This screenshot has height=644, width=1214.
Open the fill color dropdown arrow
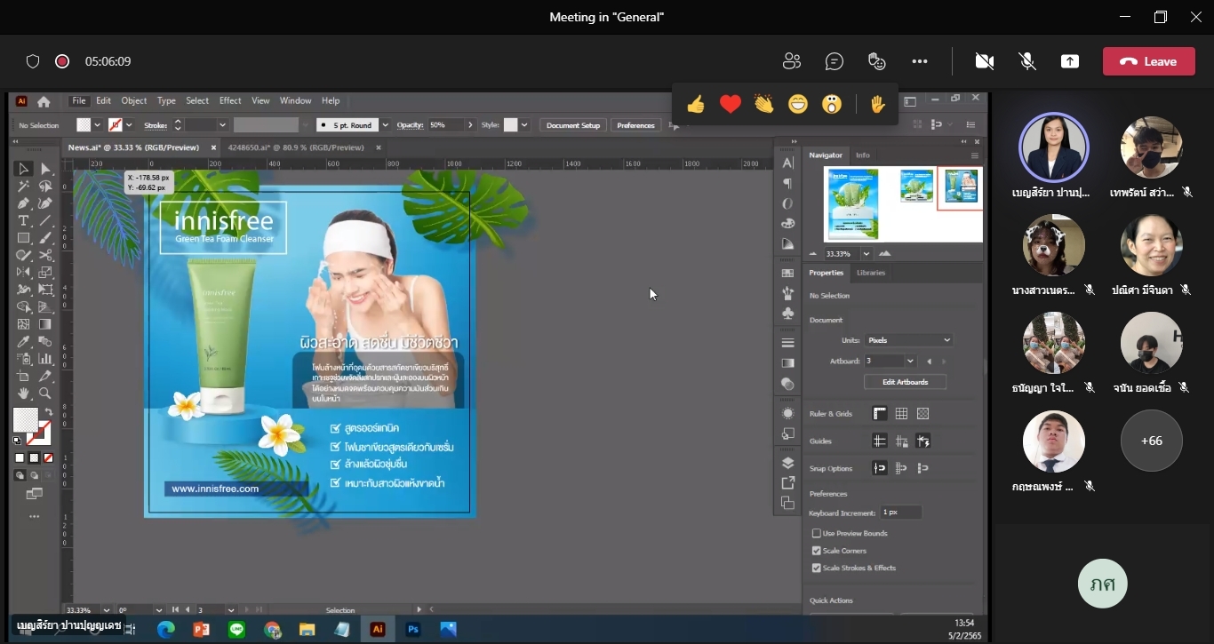pyautogui.click(x=97, y=125)
